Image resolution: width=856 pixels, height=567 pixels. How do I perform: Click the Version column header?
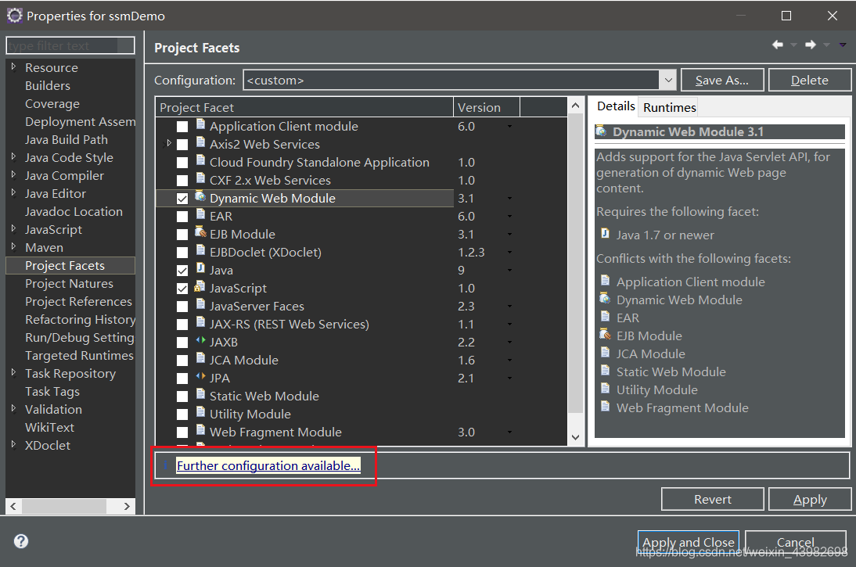(x=486, y=107)
